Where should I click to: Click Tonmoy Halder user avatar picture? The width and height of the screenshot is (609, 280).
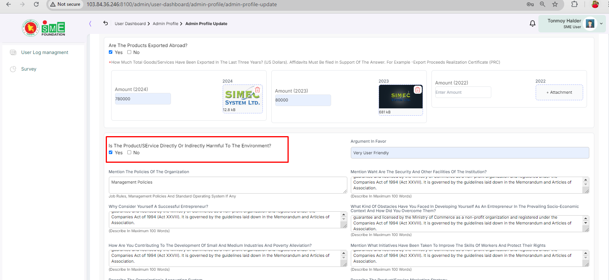pyautogui.click(x=590, y=24)
